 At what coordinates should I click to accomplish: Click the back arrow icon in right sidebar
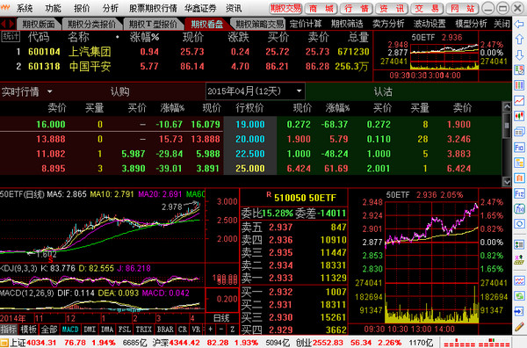(519, 25)
